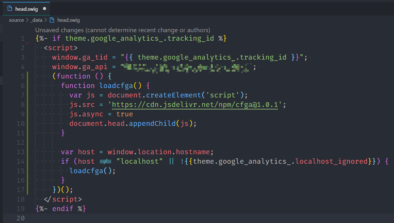394x223 pixels.
Task: Open the 'head.swig' breadcrumb item
Action: click(69, 20)
